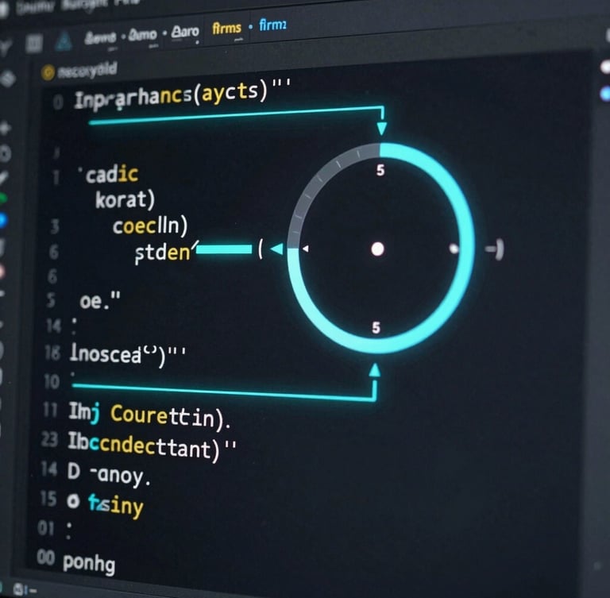Switch to the yellow "firms" tab
The height and width of the screenshot is (598, 610).
(x=227, y=29)
